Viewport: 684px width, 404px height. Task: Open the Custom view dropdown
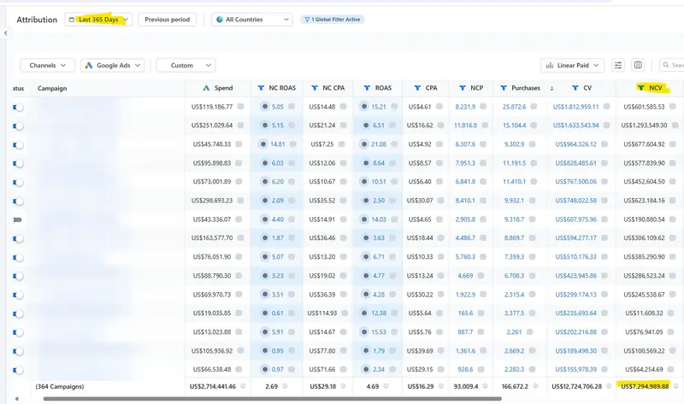coord(186,66)
